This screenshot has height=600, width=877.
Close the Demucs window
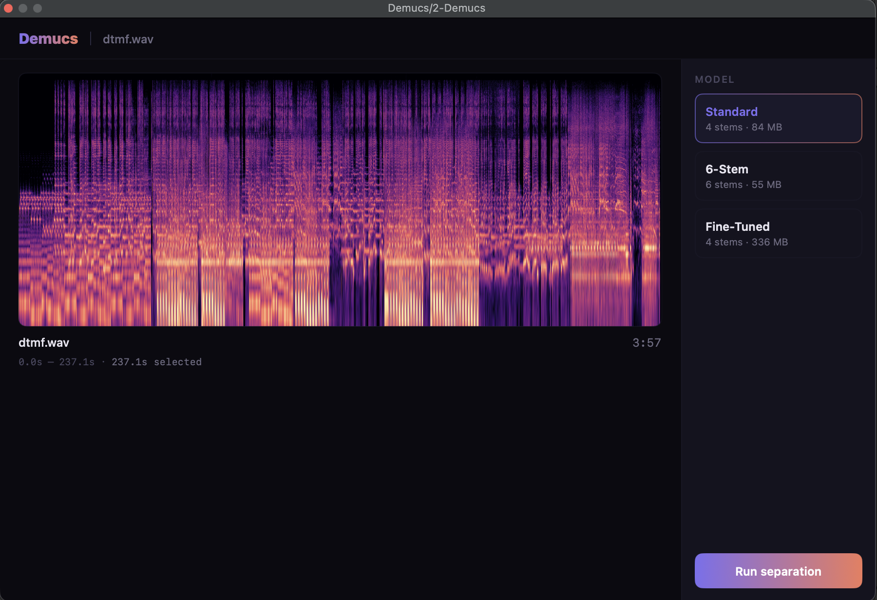pyautogui.click(x=8, y=8)
